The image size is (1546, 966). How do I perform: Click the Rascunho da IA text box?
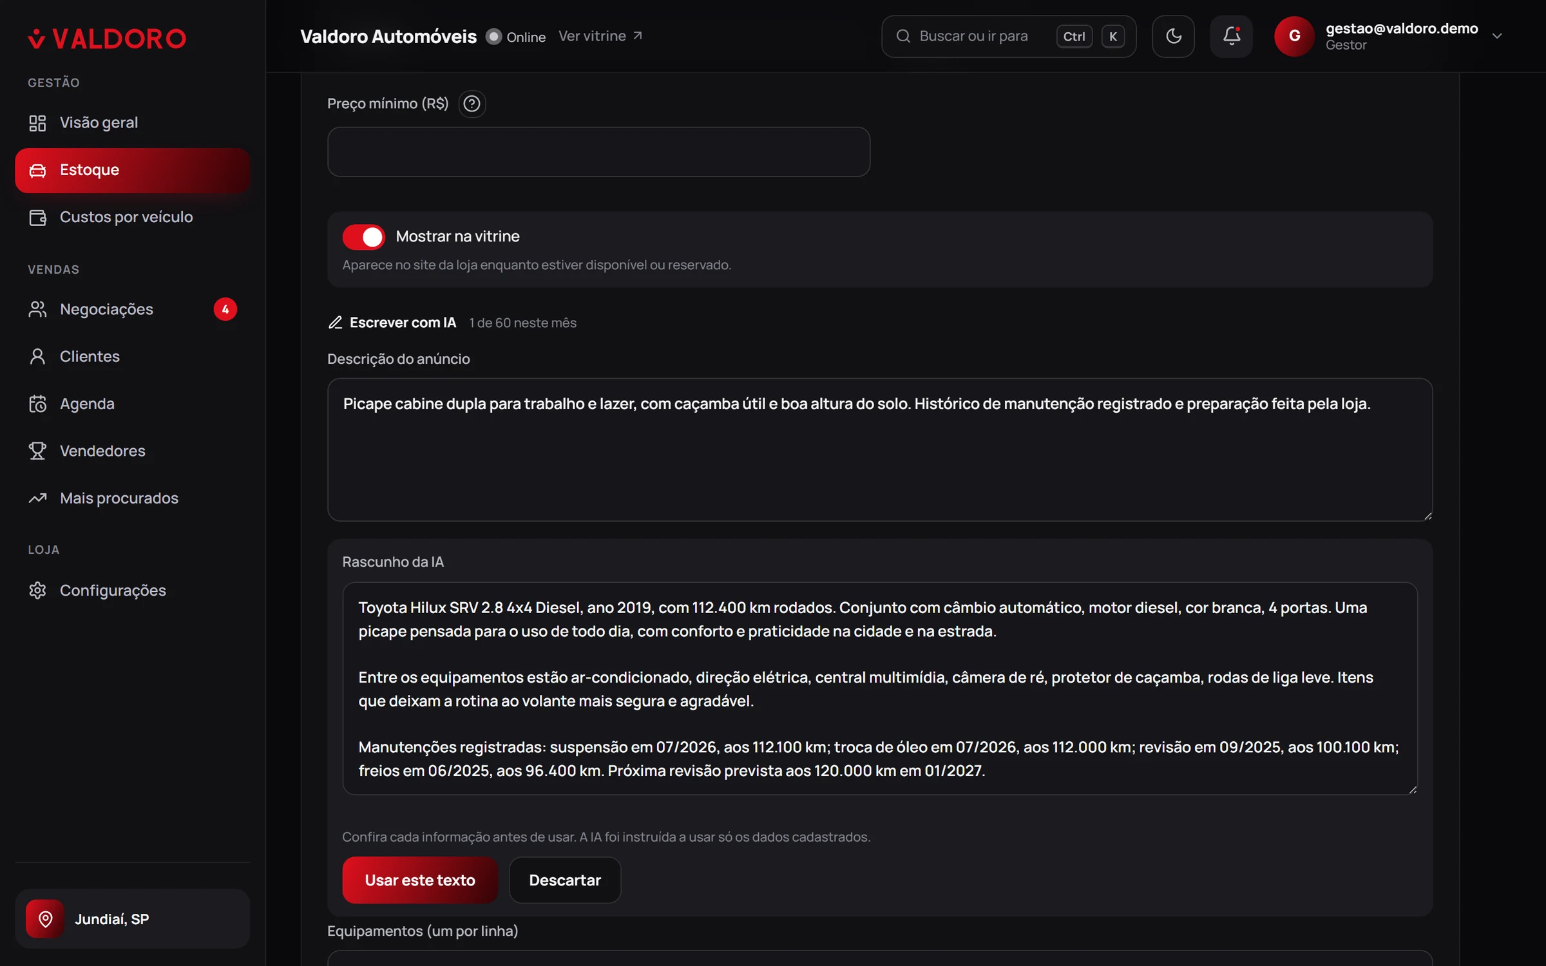(880, 688)
